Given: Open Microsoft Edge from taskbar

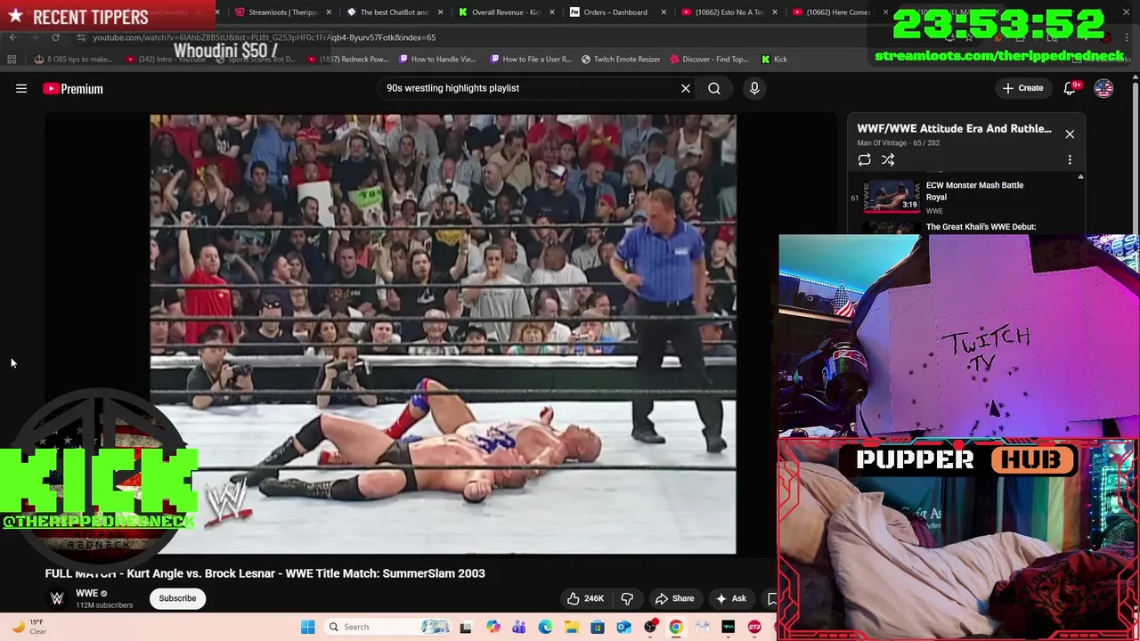Looking at the screenshot, I should click(545, 627).
